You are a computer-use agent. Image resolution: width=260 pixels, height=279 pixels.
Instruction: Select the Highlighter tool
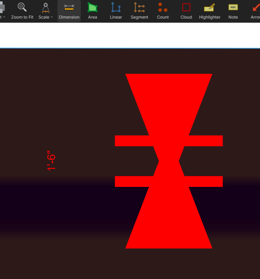pos(209,8)
